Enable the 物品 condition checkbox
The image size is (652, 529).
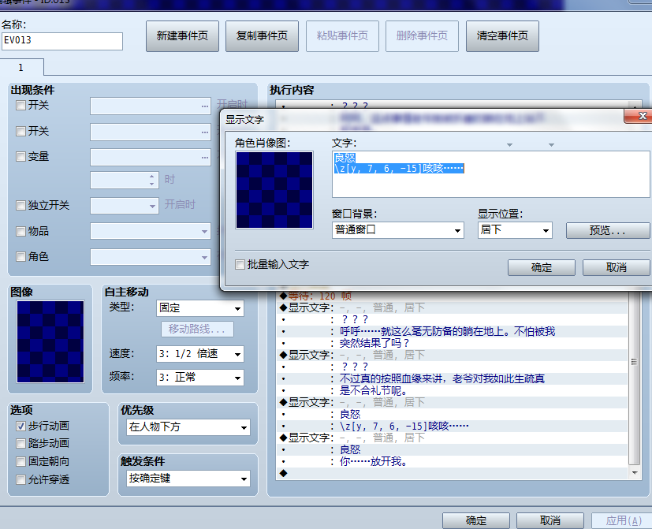pyautogui.click(x=20, y=231)
